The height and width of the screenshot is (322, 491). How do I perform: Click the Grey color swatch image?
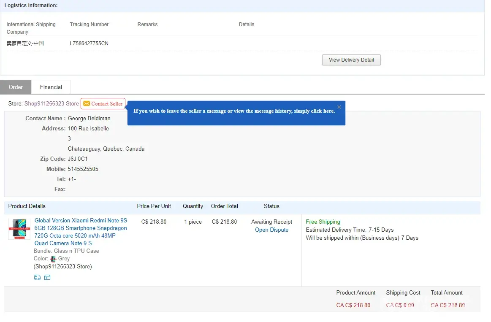53,259
